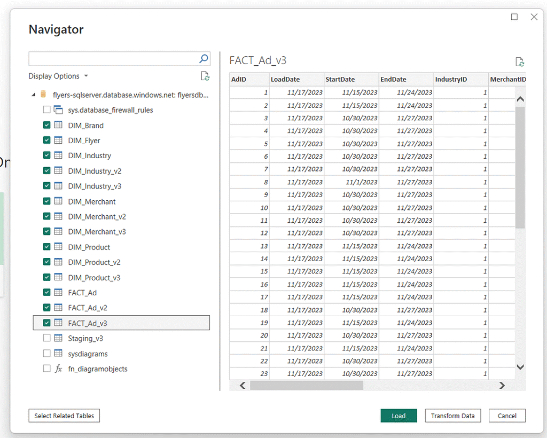Image resolution: width=547 pixels, height=438 pixels.
Task: Close the Navigator dialog
Action: click(x=534, y=17)
